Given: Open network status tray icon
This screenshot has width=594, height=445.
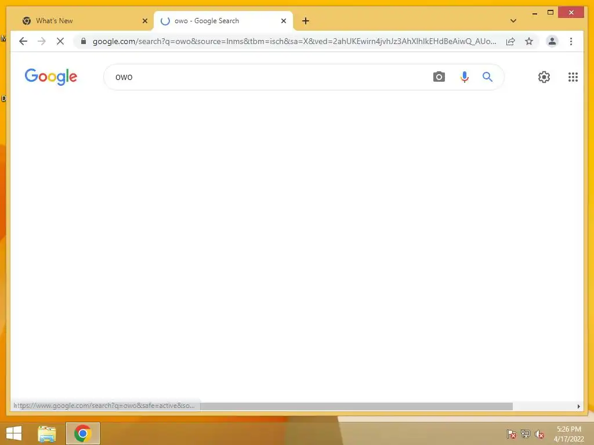Looking at the screenshot, I should pyautogui.click(x=526, y=433).
